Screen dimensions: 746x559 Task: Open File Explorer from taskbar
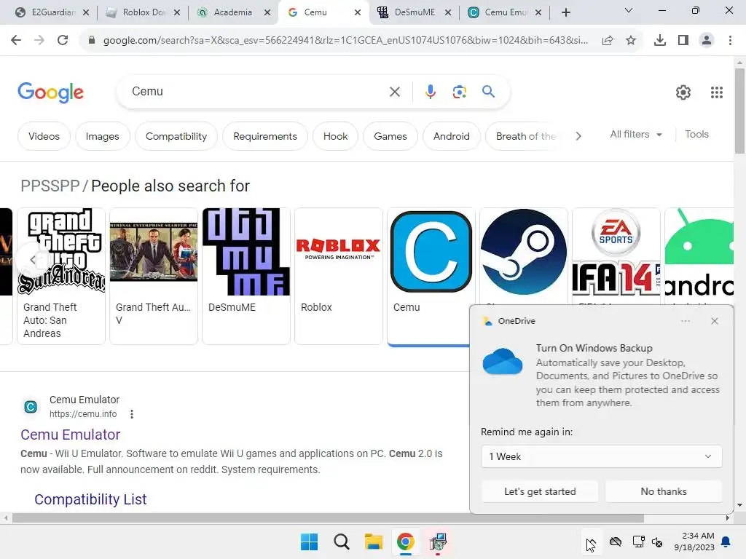[374, 542]
